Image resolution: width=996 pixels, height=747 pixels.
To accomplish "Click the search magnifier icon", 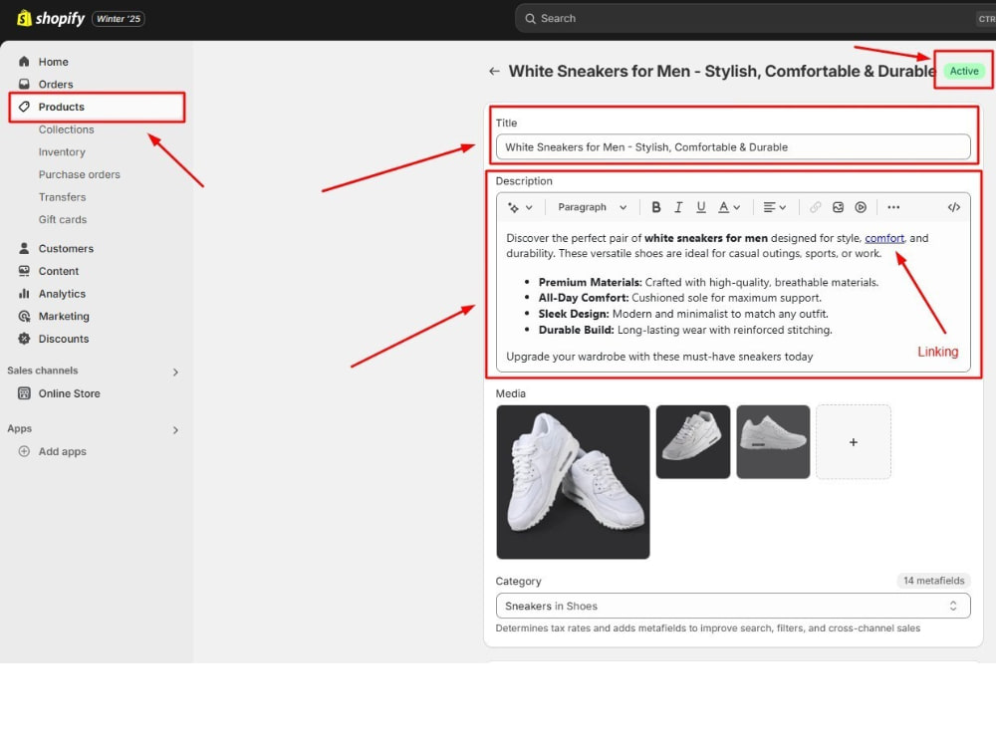I will pos(530,18).
